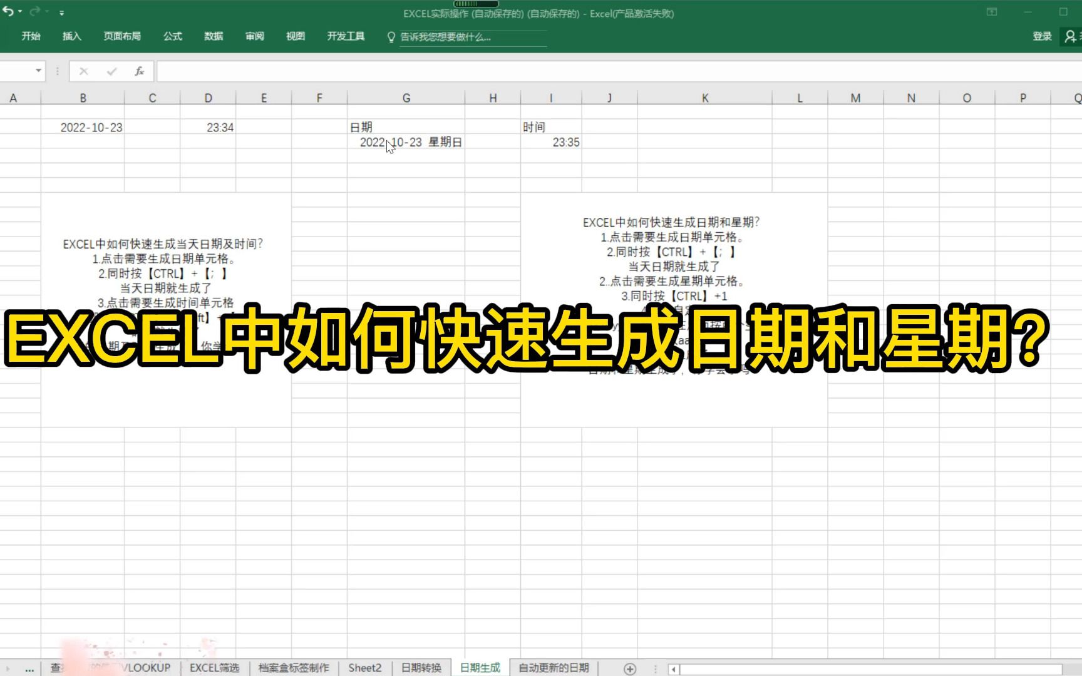Open the 数据 ribbon tab
This screenshot has height=676, width=1082.
[214, 36]
